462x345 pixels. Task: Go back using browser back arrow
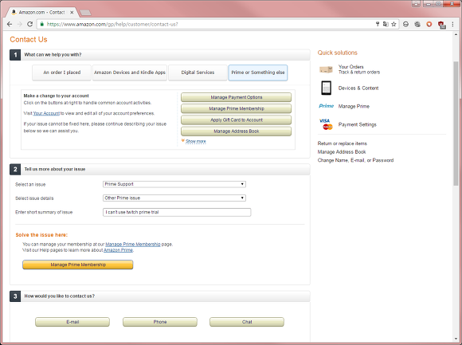pyautogui.click(x=10, y=24)
